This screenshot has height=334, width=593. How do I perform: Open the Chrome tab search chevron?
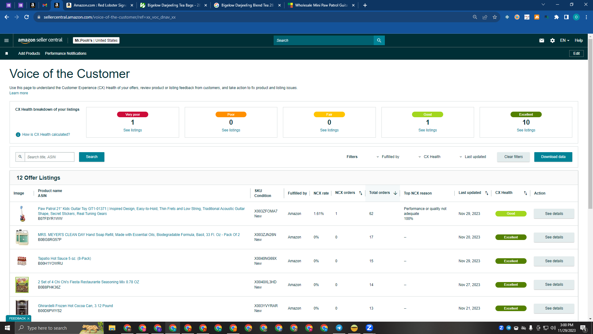[543, 5]
